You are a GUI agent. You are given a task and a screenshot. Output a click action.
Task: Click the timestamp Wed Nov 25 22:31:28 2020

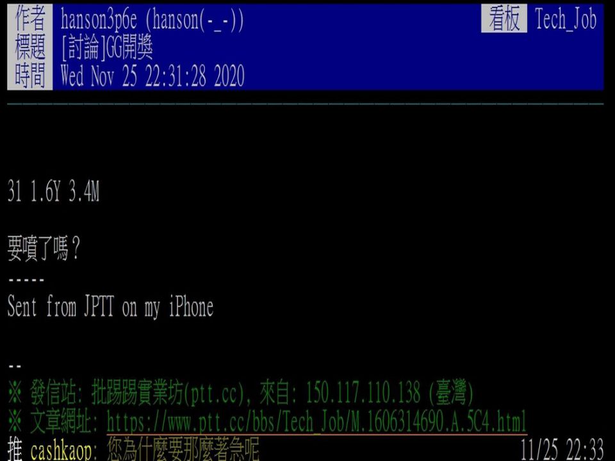pyautogui.click(x=152, y=76)
